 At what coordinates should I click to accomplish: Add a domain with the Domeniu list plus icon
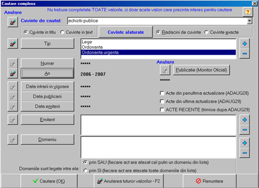(x=244, y=143)
